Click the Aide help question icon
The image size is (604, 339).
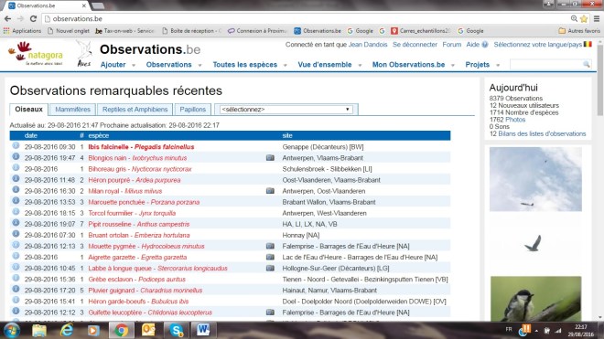tap(485, 45)
